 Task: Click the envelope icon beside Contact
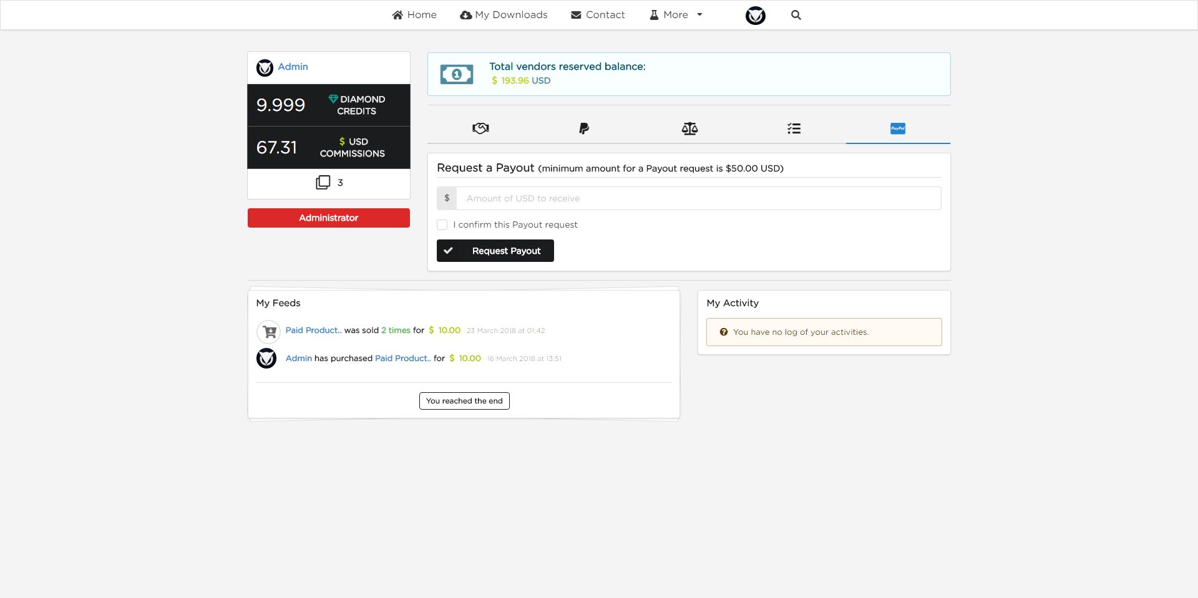pos(576,15)
